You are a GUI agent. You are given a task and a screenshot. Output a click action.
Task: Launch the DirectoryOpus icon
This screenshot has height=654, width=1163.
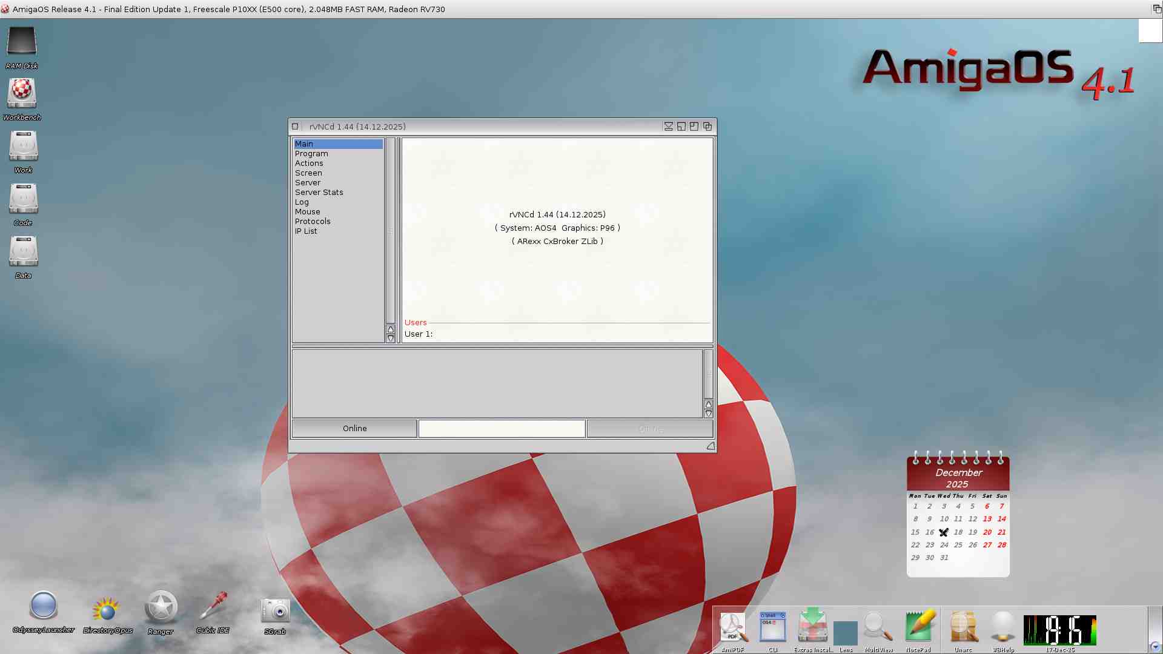coord(107,609)
